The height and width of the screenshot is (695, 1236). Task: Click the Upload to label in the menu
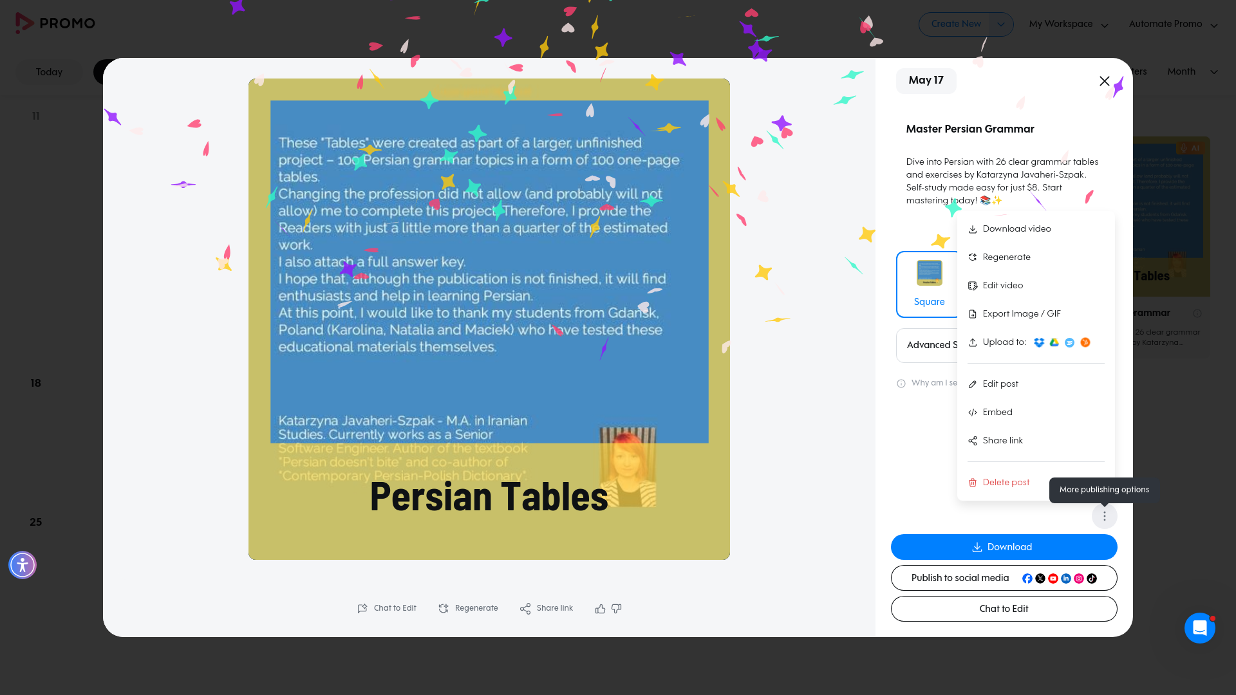click(x=1004, y=342)
